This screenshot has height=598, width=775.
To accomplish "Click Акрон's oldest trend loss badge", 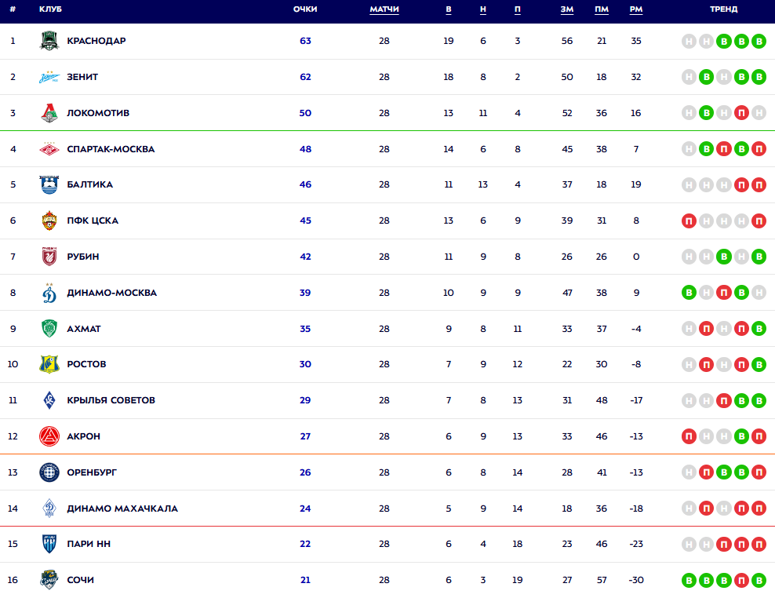I will tap(689, 436).
